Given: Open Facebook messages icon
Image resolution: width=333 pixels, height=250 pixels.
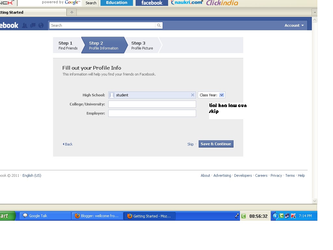Looking at the screenshot, I should tap(33, 25).
